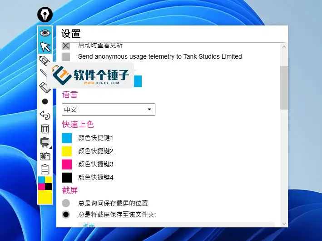
Task: Select the pen drawing tool
Action: point(44,60)
